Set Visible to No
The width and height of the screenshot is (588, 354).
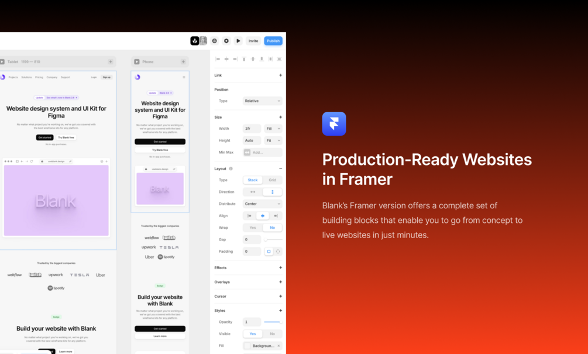pyautogui.click(x=272, y=334)
